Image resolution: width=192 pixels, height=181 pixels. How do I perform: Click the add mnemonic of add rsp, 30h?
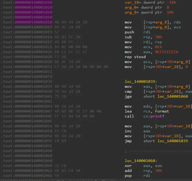click(128, 171)
